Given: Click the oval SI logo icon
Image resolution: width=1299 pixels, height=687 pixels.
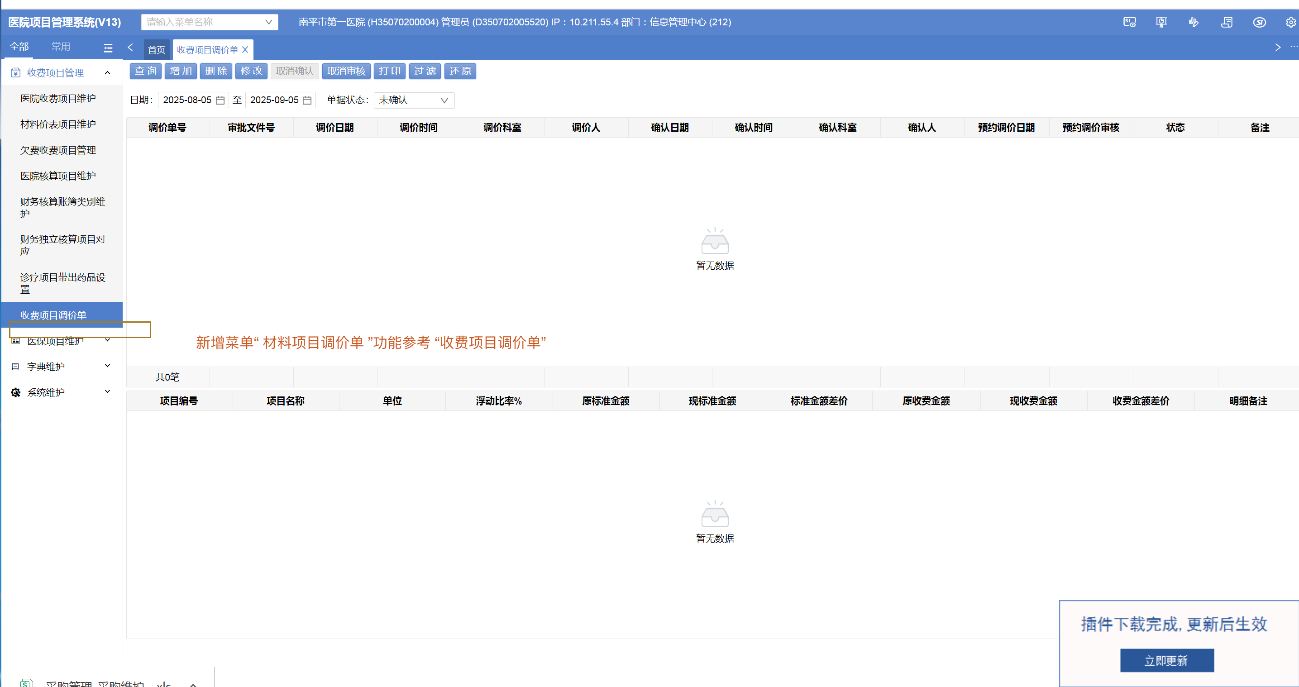Looking at the screenshot, I should 1259,22.
